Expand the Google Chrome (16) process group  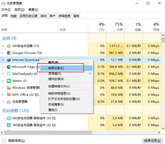coord(3,53)
